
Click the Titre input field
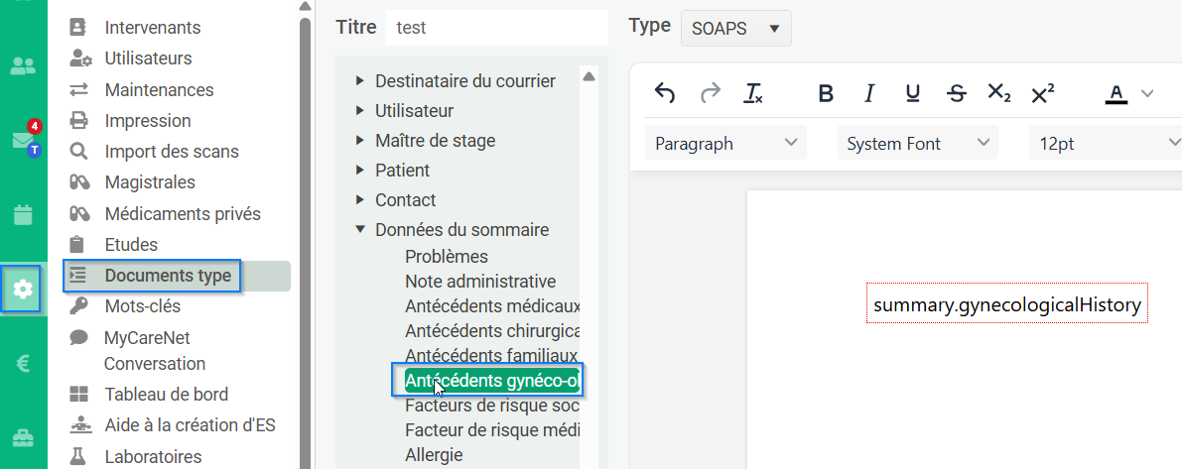497,28
